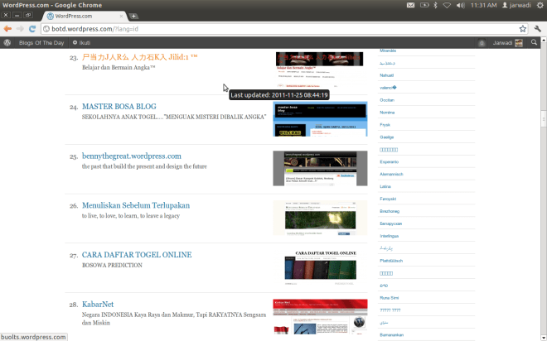Click the Ikuti follow button
Viewport: 547px width, 341px height.
82,42
